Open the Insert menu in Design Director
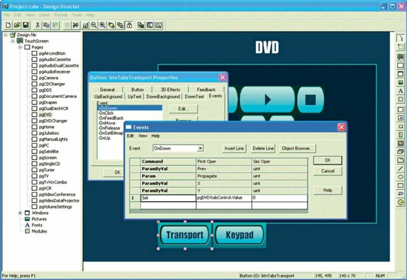Viewport: 407px width, 280px height. pyautogui.click(x=44, y=15)
